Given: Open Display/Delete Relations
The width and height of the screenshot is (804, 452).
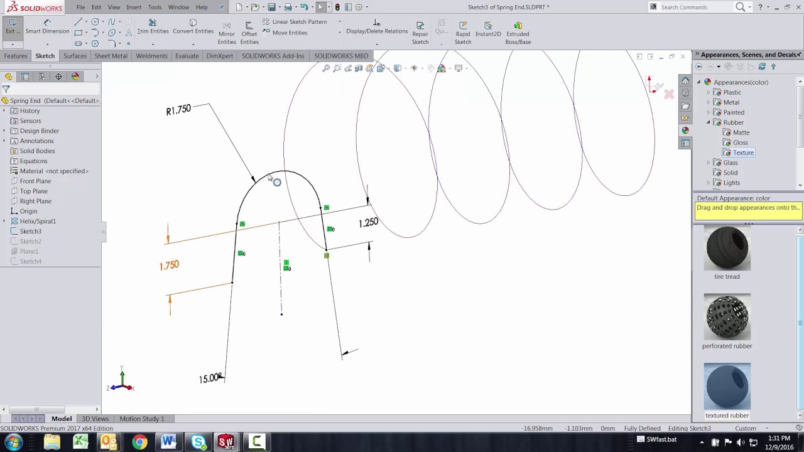Looking at the screenshot, I should pyautogui.click(x=377, y=26).
